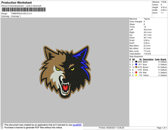Click 'Wilcom EmbroideryStudio – Level 3 Advanced' text
Viewport: 168px width, 130px height.
point(21,6)
